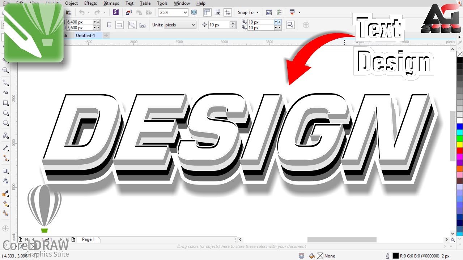Viewport: 463px width, 260px height.
Task: Open the Object menu
Action: tap(71, 3)
